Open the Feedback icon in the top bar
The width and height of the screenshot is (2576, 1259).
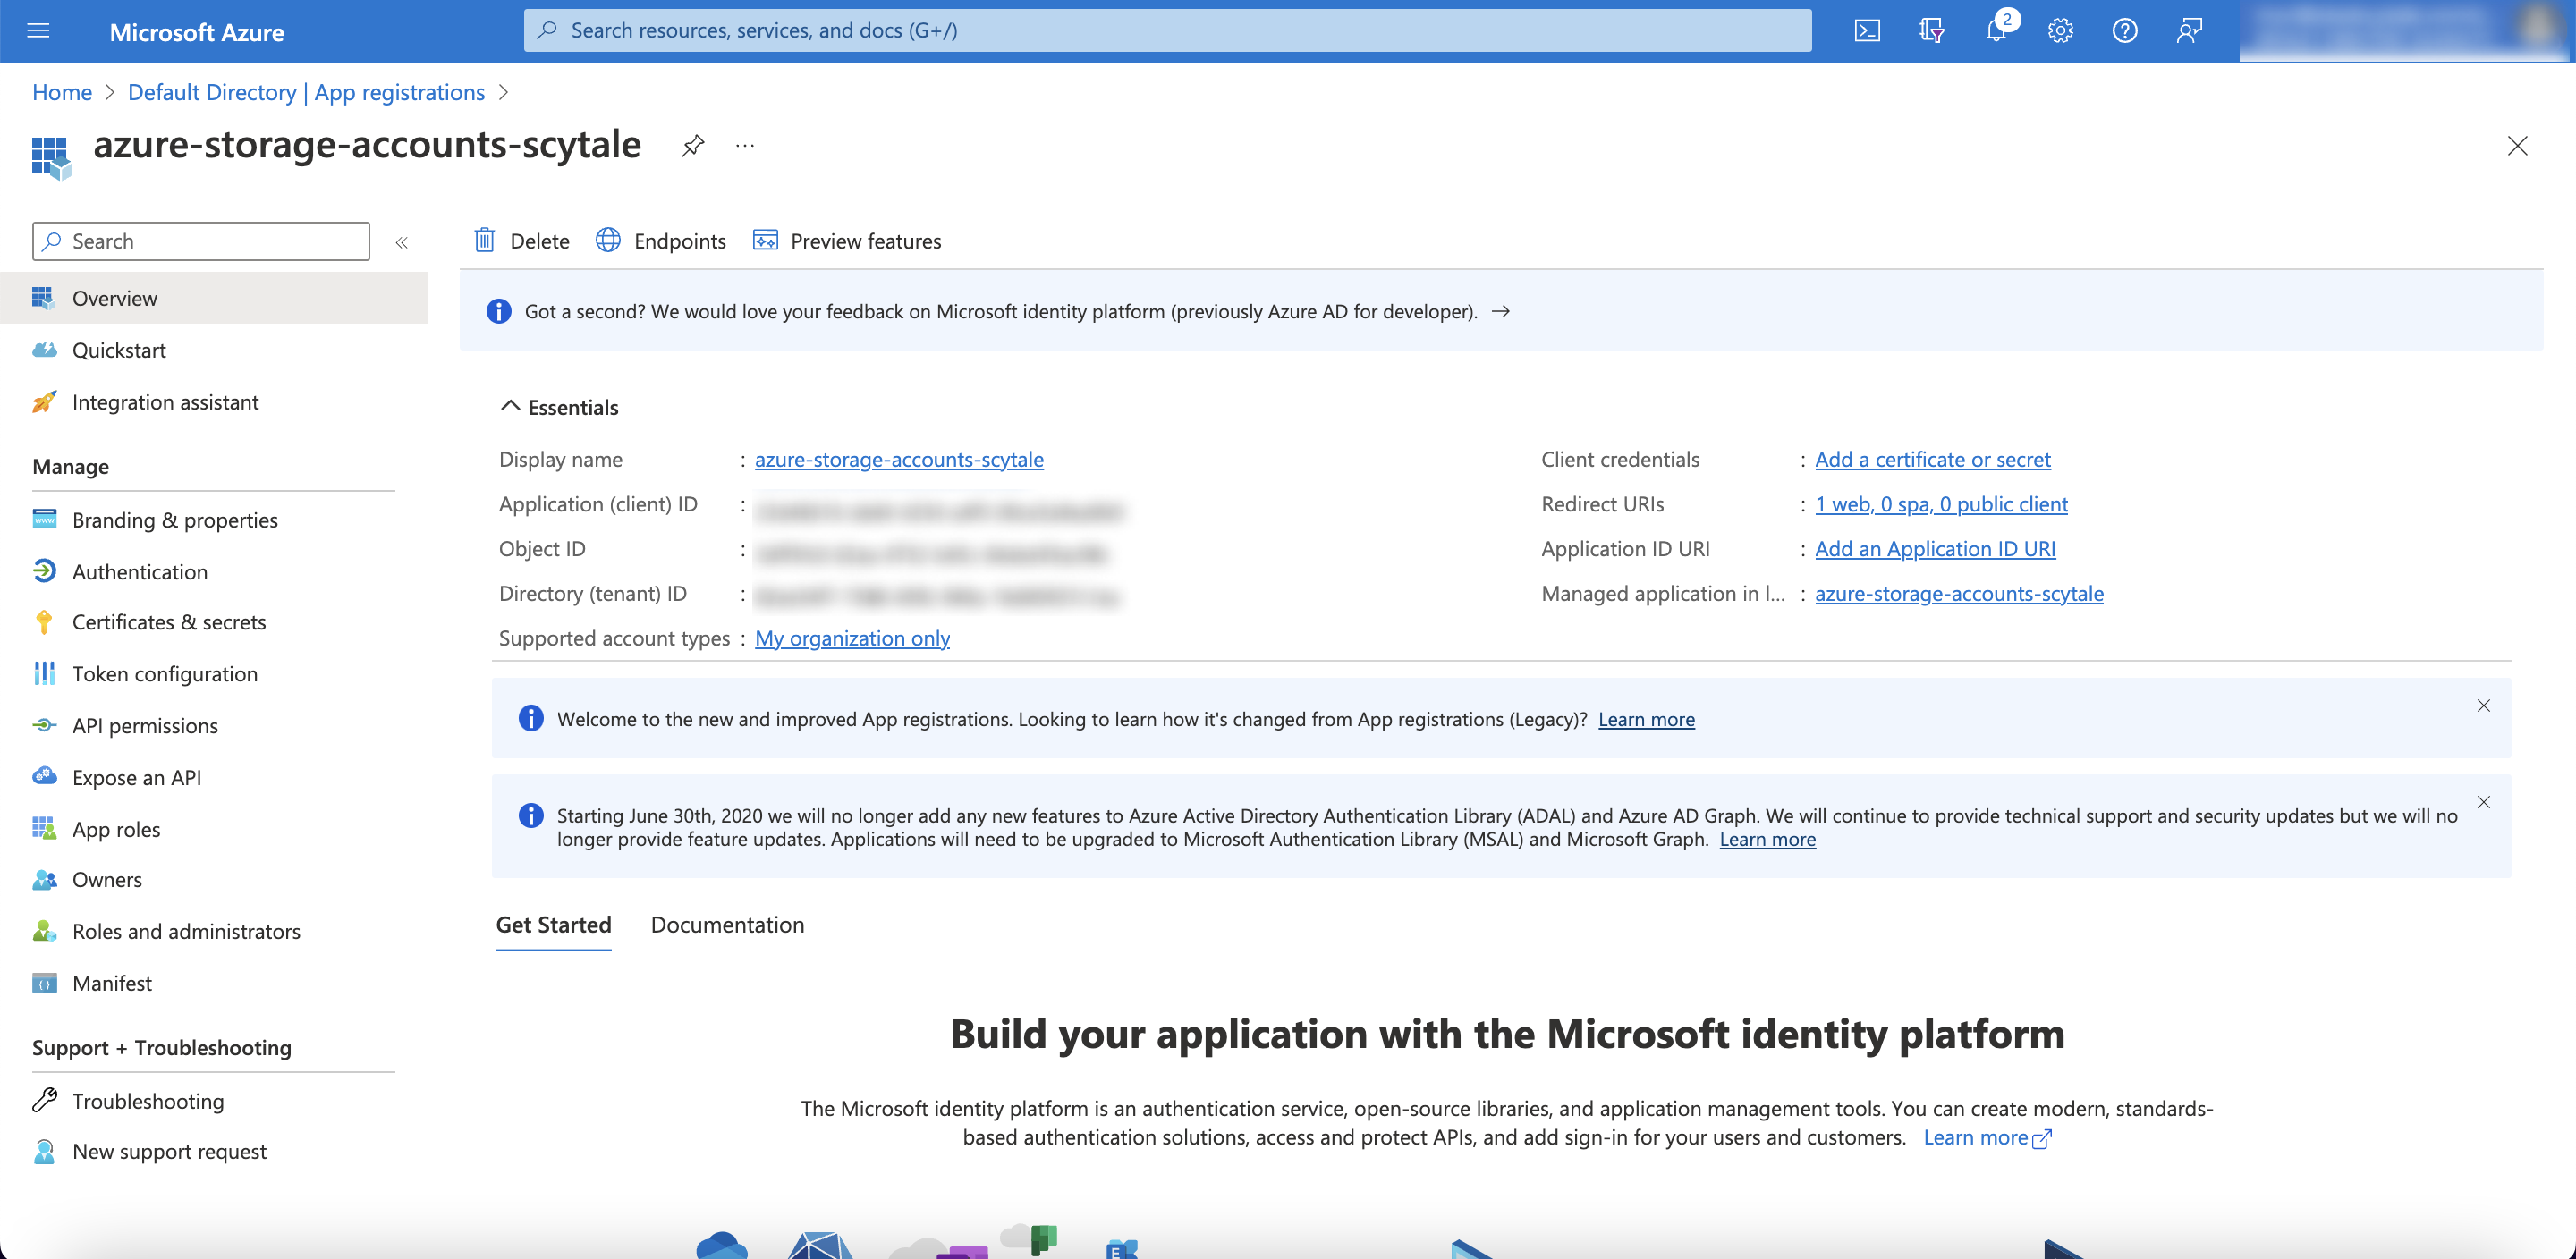2189,30
